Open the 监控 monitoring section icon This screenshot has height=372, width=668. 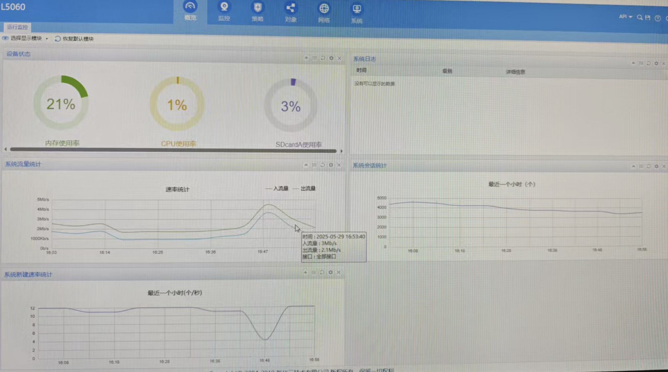pyautogui.click(x=224, y=7)
